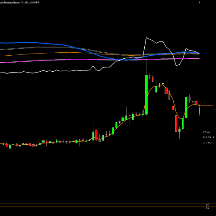Click the last green candlestick on the right
The width and height of the screenshot is (216, 216).
click(x=200, y=111)
